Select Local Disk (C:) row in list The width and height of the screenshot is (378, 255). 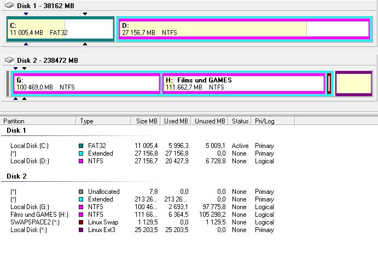30,146
